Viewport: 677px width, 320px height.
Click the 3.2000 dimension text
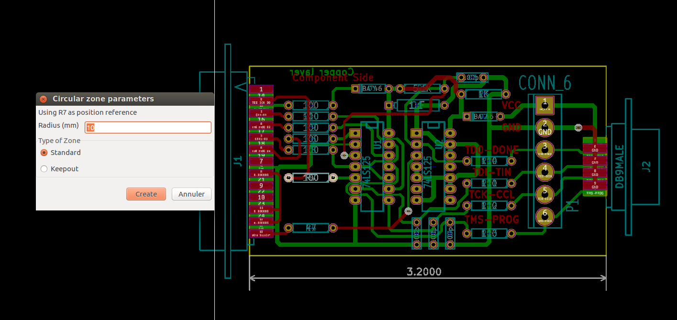(424, 272)
